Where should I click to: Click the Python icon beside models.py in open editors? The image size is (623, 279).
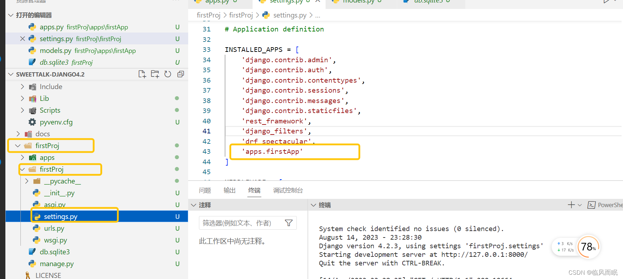click(x=32, y=50)
